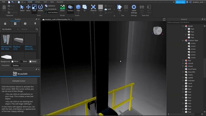206x116 pixels.
Task: Open the eleyone A1A MRL Pack link
Action: point(6,48)
